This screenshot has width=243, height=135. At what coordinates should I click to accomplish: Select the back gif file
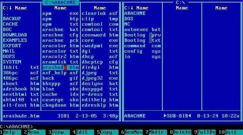point(61,78)
